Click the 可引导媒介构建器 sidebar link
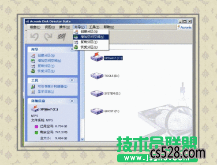 [x=52, y=86]
